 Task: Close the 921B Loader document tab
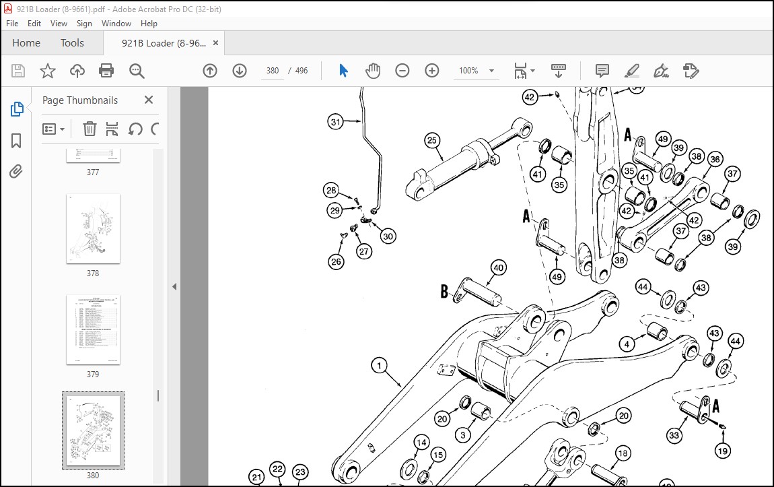pos(216,43)
